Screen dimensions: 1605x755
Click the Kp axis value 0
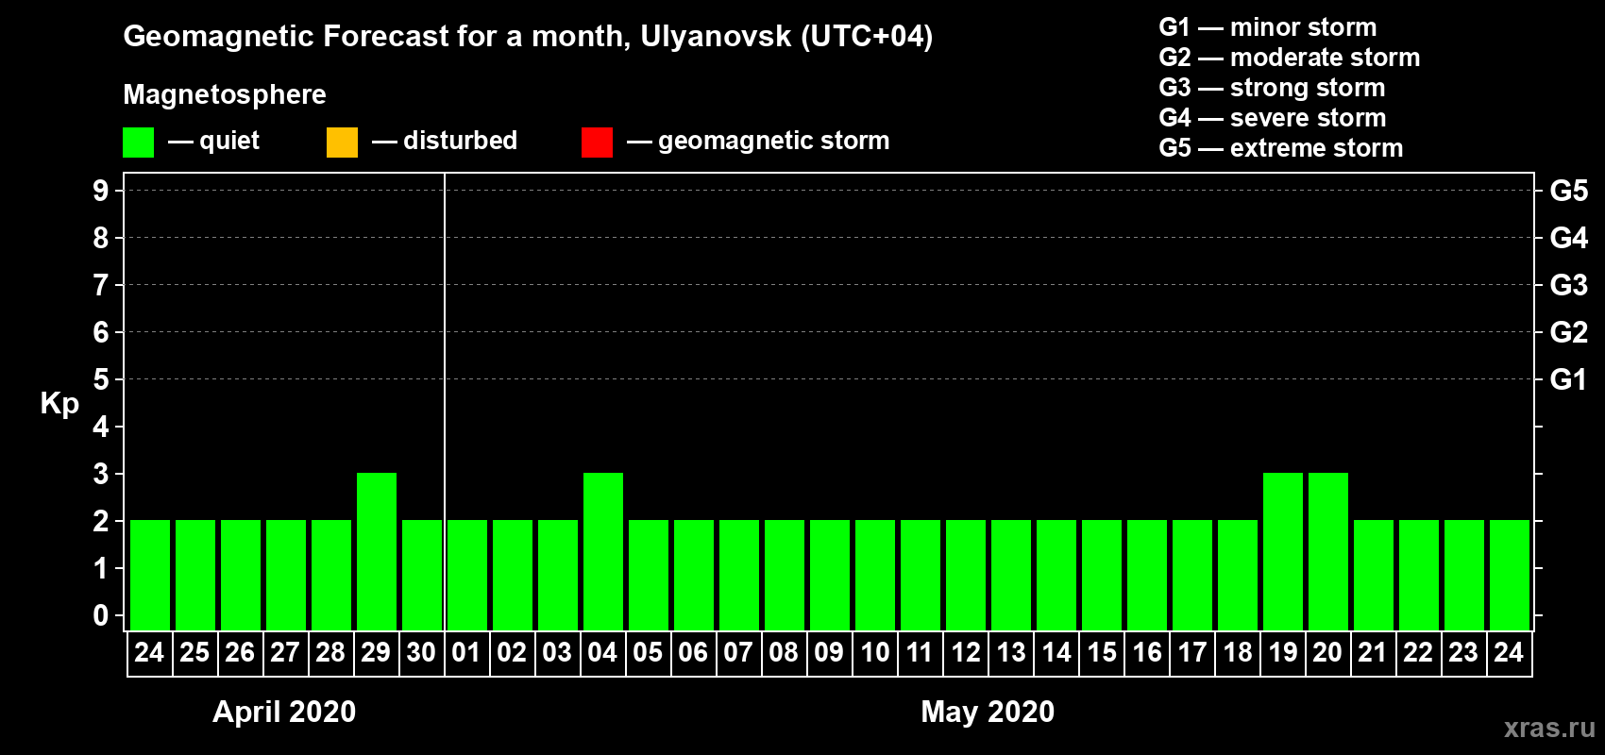pos(101,615)
